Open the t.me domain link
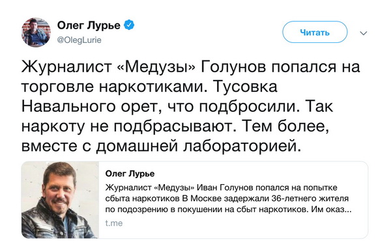The image size is (391, 244). (x=114, y=223)
